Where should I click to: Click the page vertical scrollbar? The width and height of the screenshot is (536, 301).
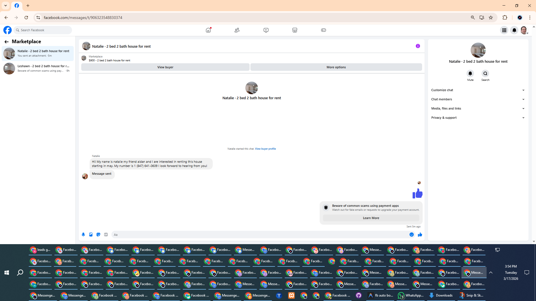click(534, 134)
